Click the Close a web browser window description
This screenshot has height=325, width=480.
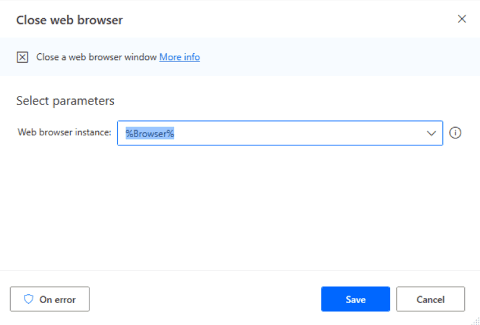[96, 57]
